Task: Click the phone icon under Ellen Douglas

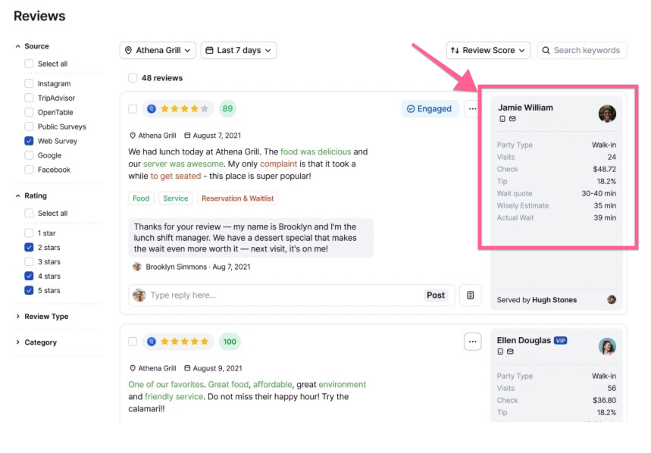Action: pyautogui.click(x=500, y=351)
